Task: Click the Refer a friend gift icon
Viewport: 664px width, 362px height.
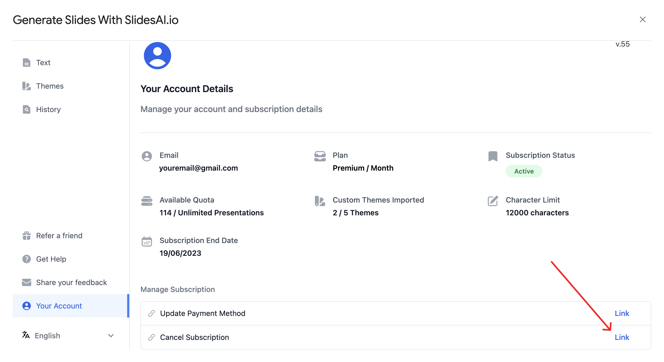Action: click(x=26, y=236)
